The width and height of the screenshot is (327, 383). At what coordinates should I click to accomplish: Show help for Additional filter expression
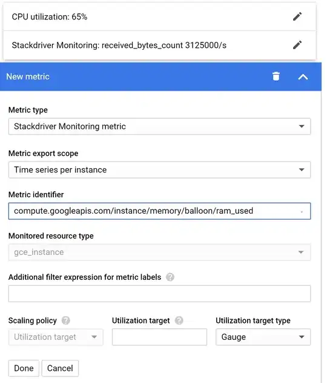coord(170,277)
